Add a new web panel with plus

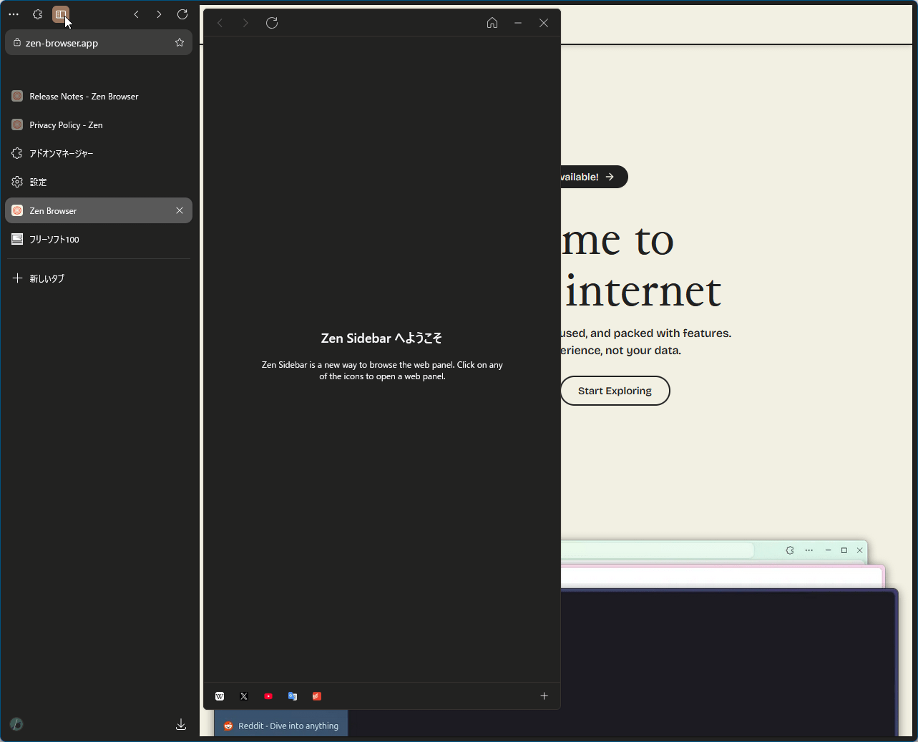[544, 696]
